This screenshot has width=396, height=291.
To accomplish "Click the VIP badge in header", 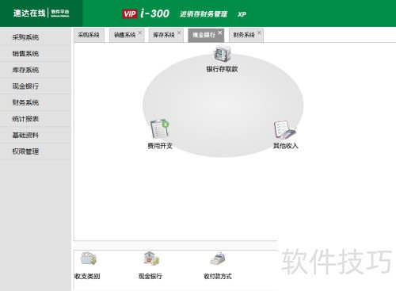I will 130,13.
